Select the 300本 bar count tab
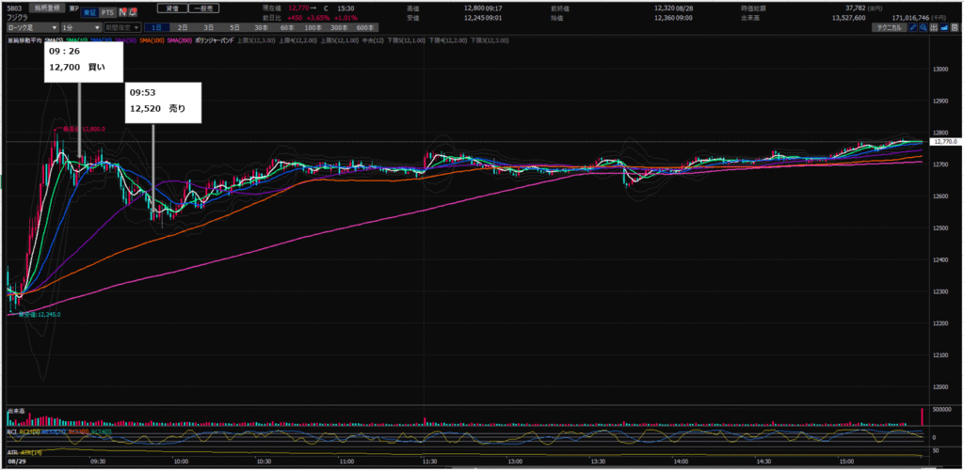Screen dimensions: 964x470 pyautogui.click(x=339, y=28)
